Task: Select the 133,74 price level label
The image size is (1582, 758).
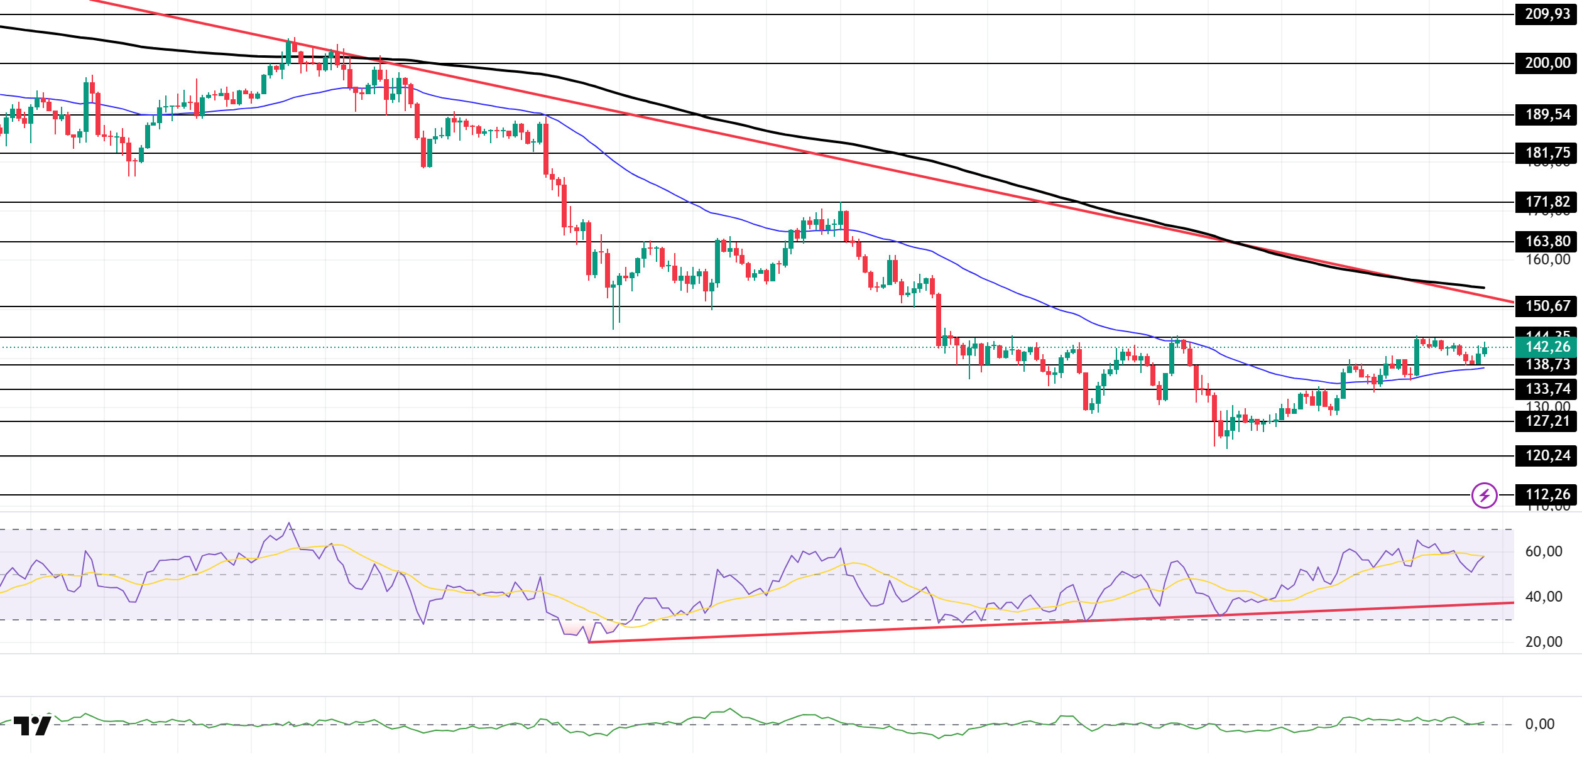Action: [1547, 389]
